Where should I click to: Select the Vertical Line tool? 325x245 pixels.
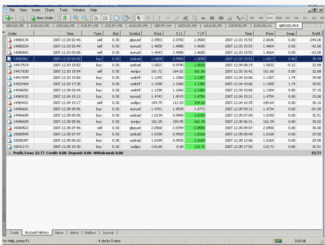tap(159, 18)
